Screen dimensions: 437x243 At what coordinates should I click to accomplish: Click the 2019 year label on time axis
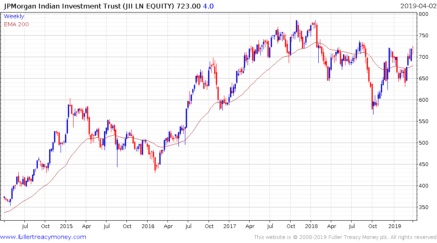(x=394, y=226)
